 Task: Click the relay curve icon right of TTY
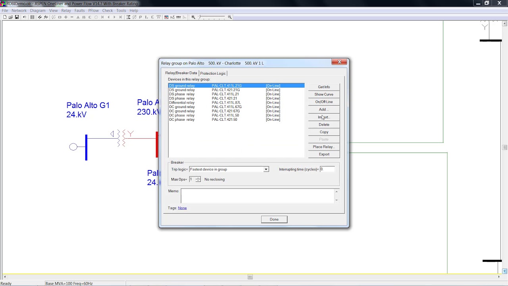pos(185,17)
